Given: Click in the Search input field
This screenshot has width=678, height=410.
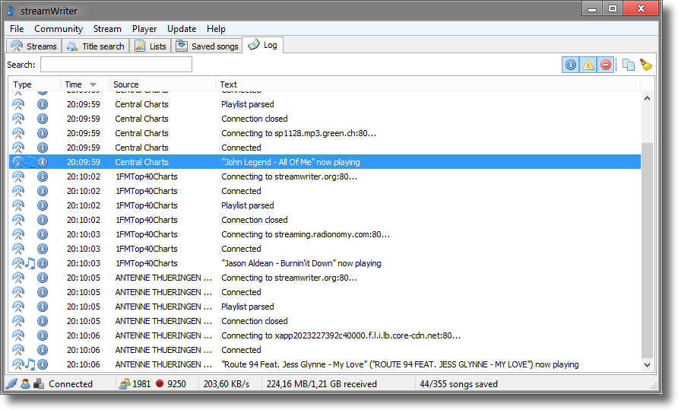Looking at the screenshot, I should [116, 65].
